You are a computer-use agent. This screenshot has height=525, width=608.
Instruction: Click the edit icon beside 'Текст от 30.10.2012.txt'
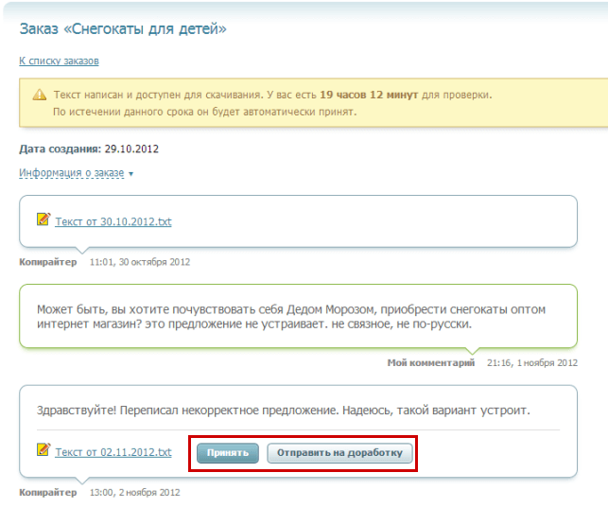click(x=43, y=219)
